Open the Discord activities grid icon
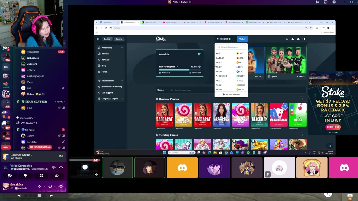This screenshot has width=358, height=201. click(41, 176)
